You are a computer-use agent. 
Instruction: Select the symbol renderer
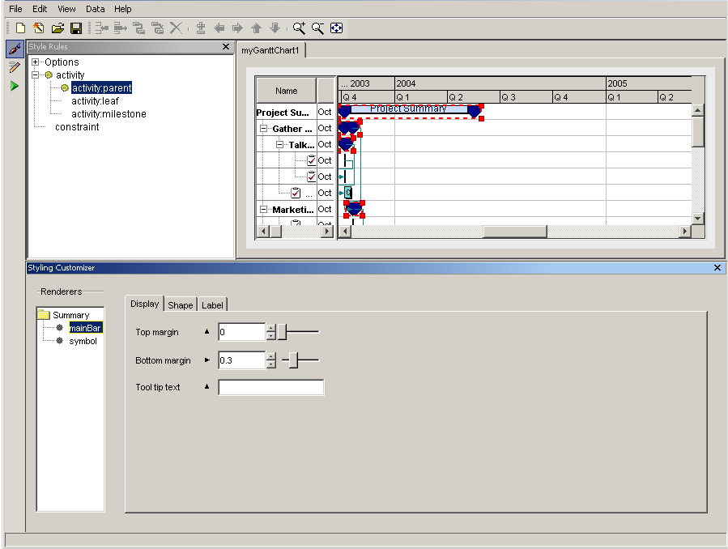(x=83, y=341)
